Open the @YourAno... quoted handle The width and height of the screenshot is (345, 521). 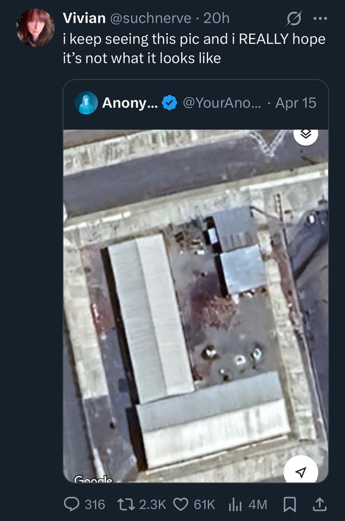[x=223, y=103]
